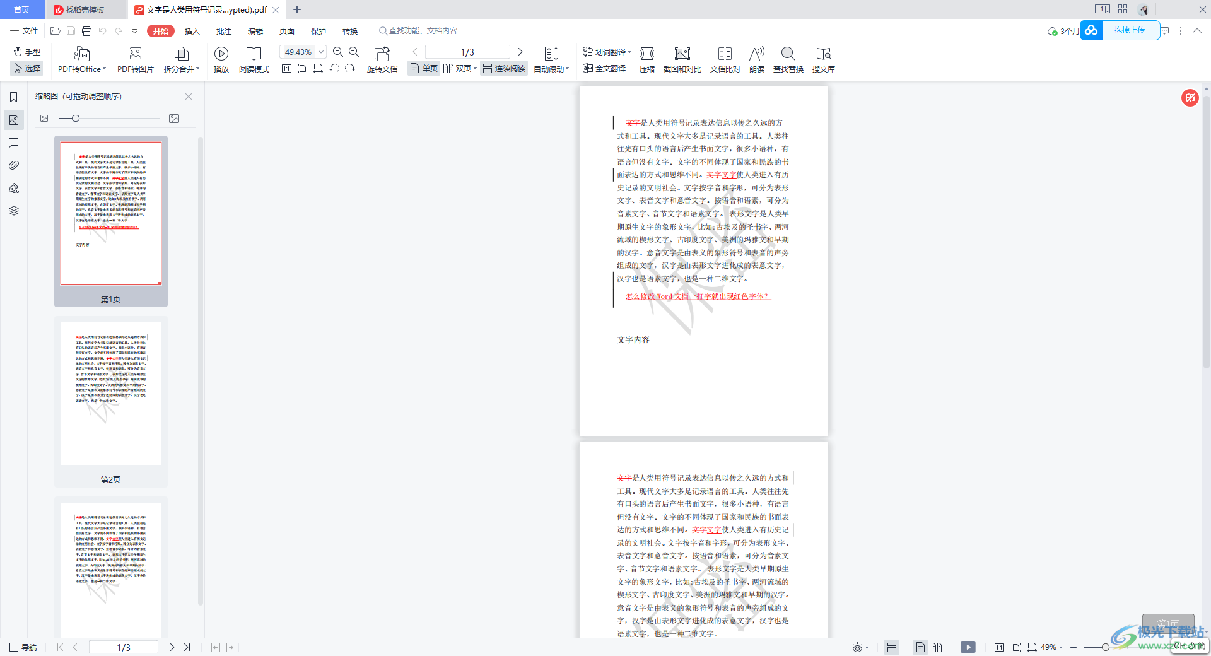This screenshot has height=656, width=1211.
Task: Toggle 双页 double page layout
Action: 457,68
